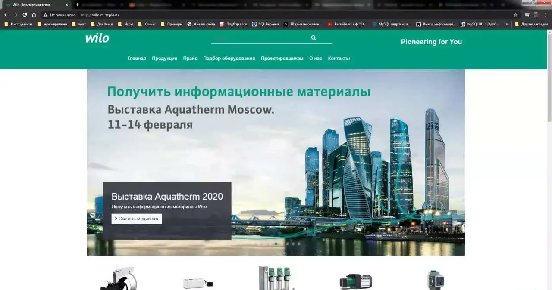This screenshot has width=552, height=290.
Task: Open a new tab with the plus button
Action: tap(78, 5)
